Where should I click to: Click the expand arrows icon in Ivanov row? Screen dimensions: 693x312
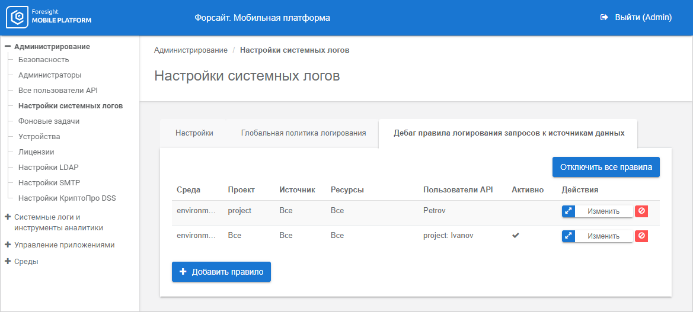[569, 236]
